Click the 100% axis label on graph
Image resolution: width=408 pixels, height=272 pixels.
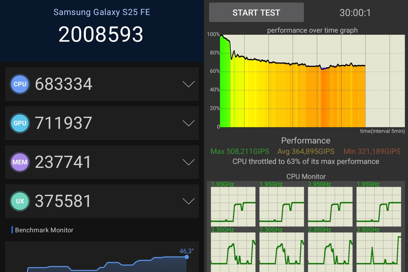point(213,34)
